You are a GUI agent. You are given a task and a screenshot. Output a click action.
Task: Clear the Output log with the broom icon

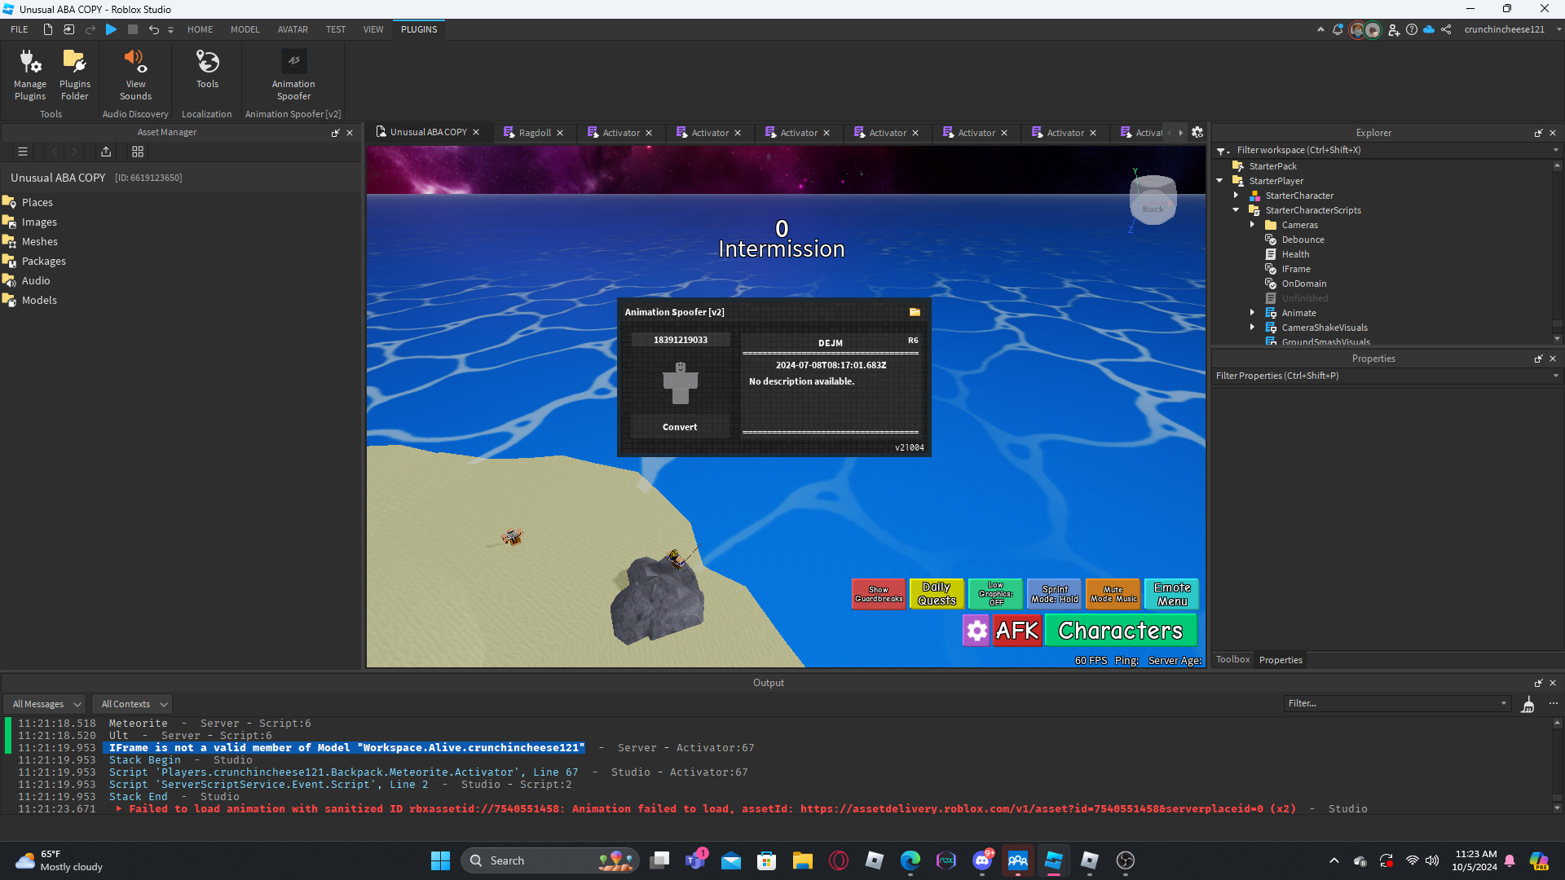[x=1528, y=705]
